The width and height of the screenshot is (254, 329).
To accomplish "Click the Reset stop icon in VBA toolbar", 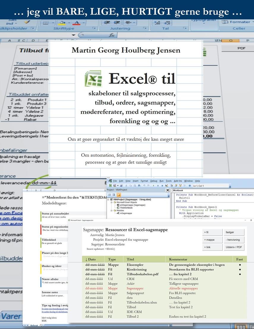I will pos(162,185).
